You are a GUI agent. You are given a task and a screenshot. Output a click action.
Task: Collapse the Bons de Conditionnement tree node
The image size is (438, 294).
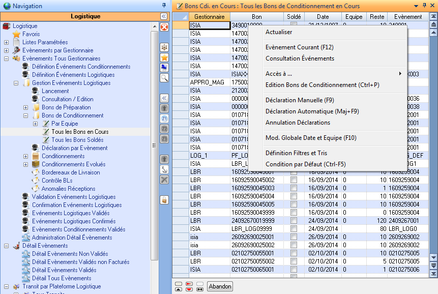(25, 115)
